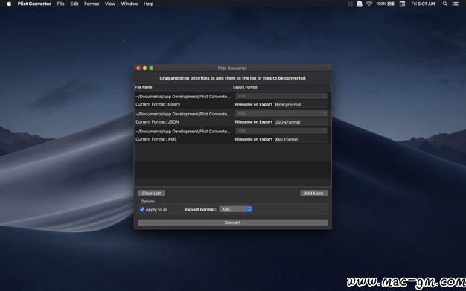Open the Apple menu
Viewport: 466px width, 291px height.
pyautogui.click(x=9, y=4)
